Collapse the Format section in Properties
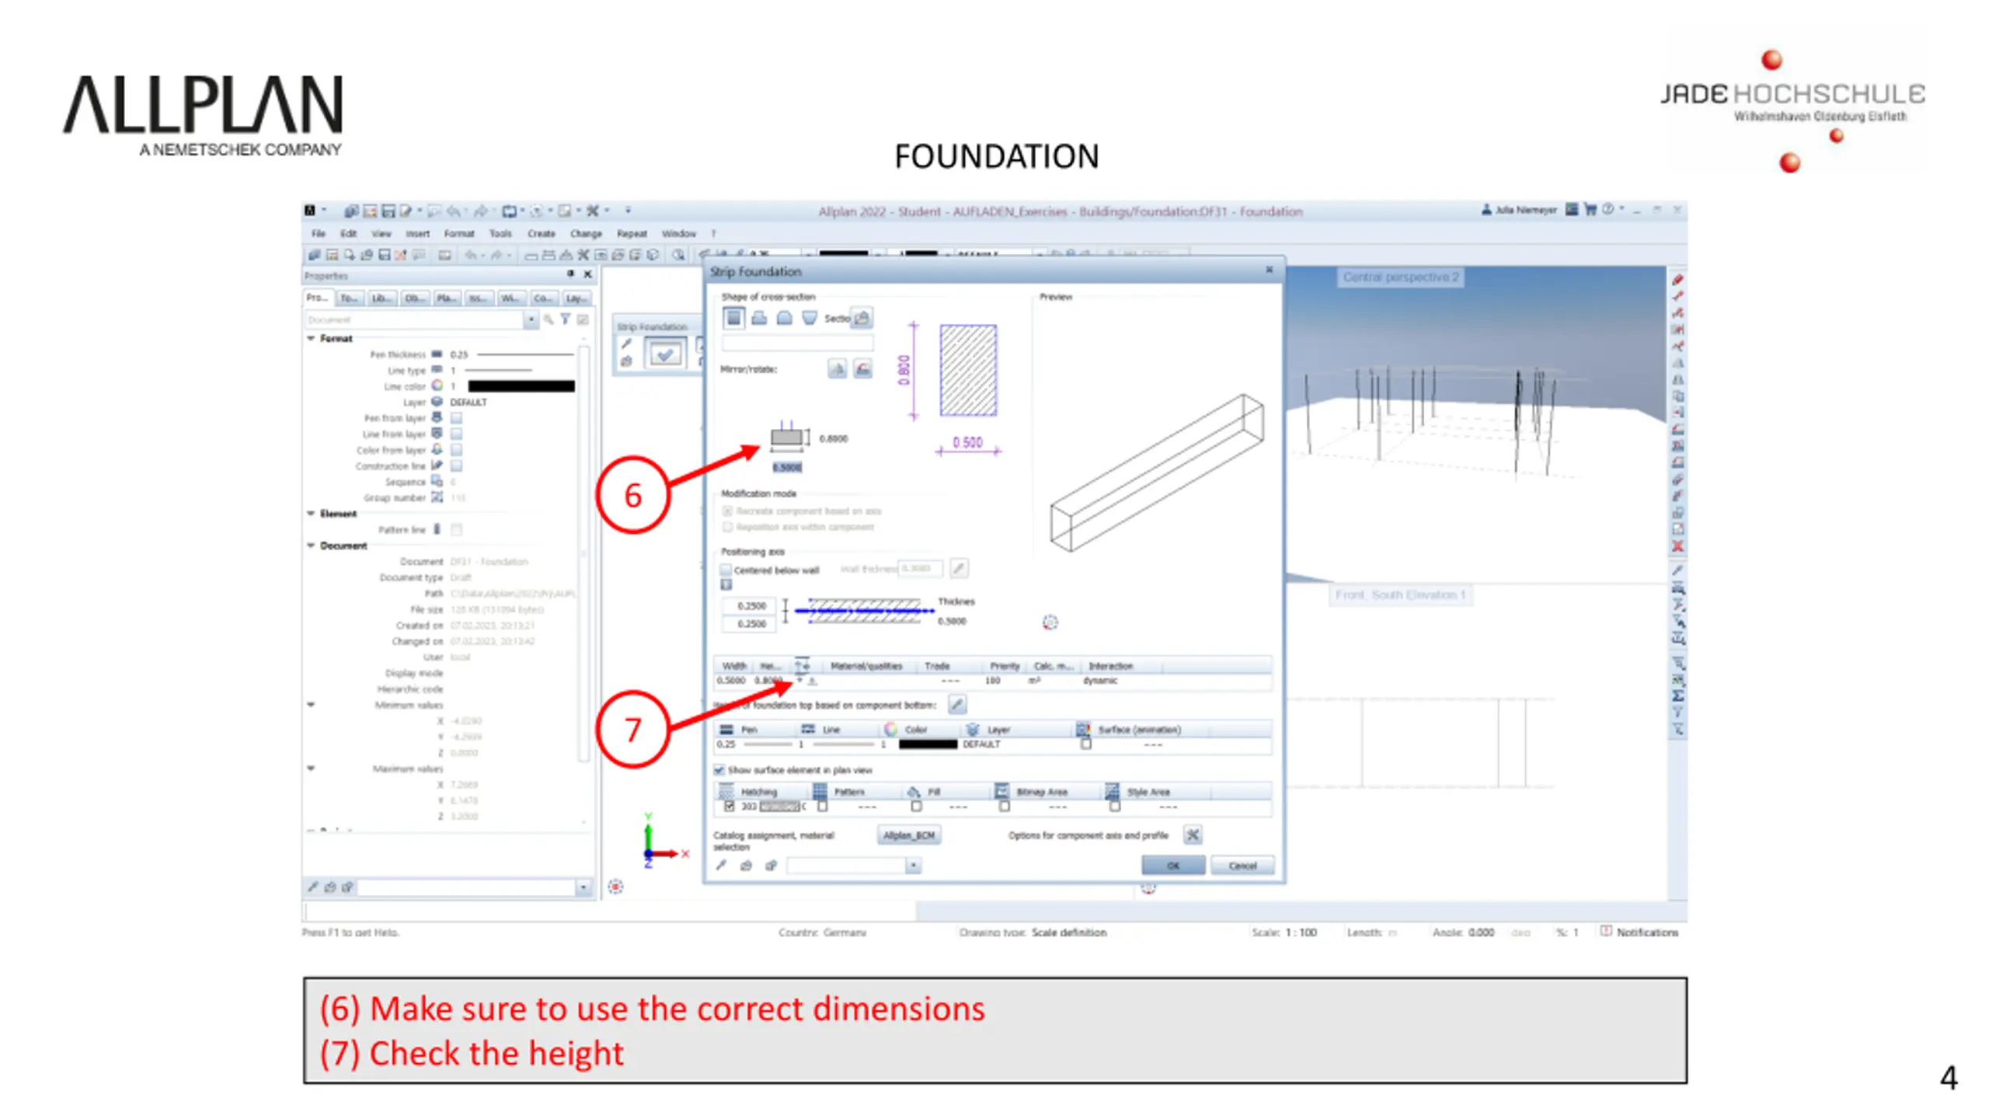This screenshot has height=1119, width=1989. (311, 338)
